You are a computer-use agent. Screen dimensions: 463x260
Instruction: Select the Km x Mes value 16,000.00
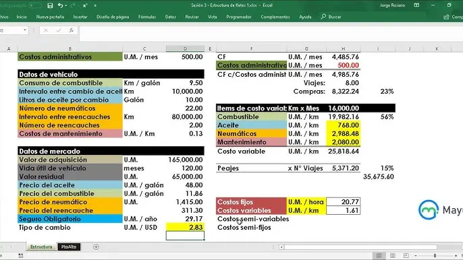pos(343,108)
